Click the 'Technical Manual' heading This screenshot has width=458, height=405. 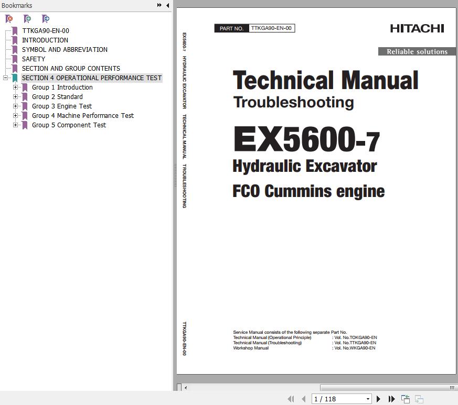pos(326,80)
